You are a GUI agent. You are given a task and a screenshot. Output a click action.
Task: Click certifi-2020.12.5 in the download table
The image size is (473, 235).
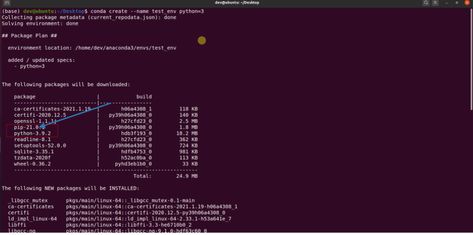click(40, 115)
